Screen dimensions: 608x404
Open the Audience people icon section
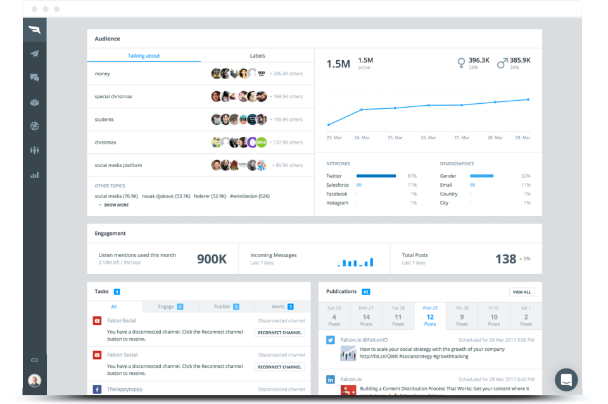click(x=35, y=150)
